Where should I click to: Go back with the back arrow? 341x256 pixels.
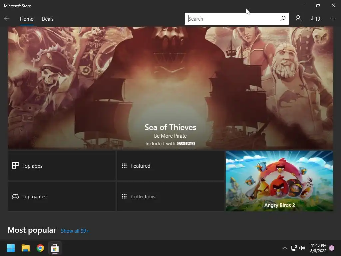pos(7,19)
